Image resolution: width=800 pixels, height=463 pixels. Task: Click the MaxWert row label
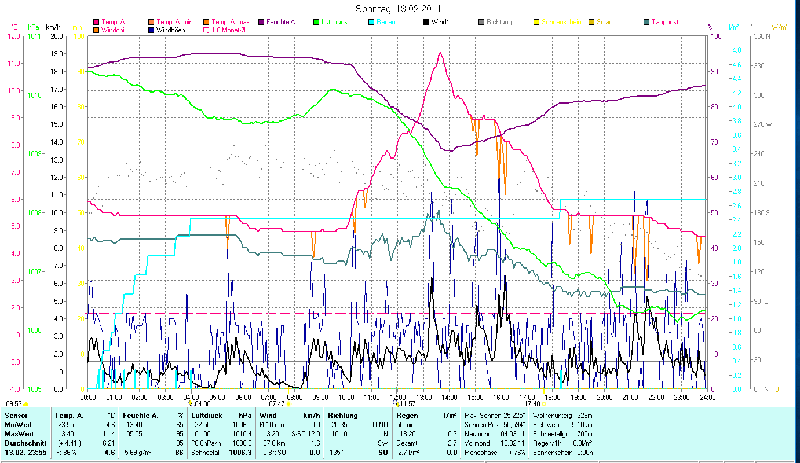(19, 433)
